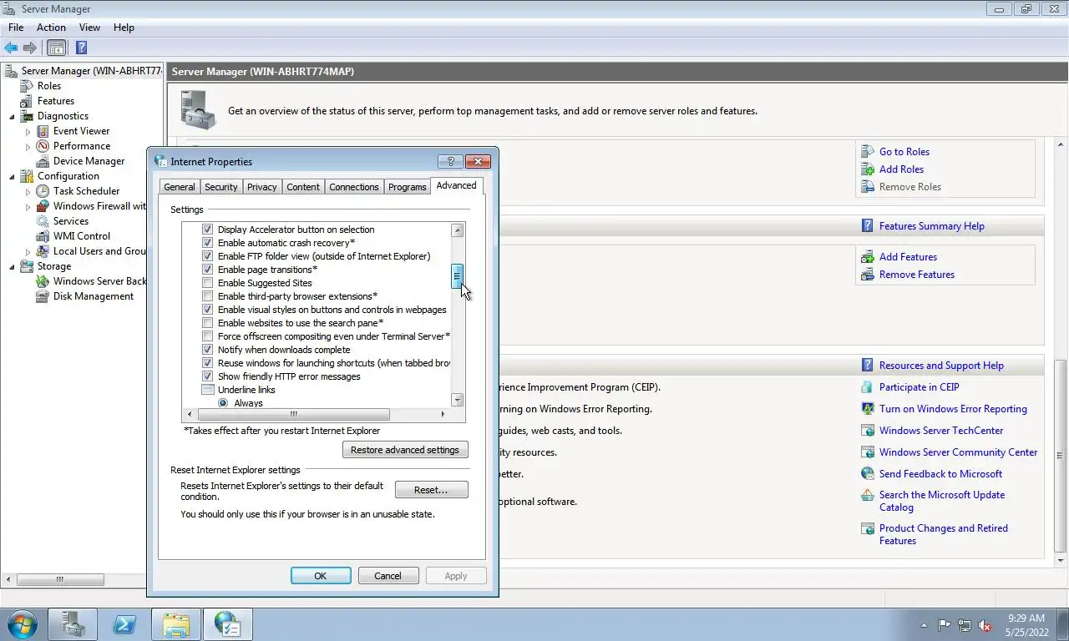Click the Local Users and Groups icon
This screenshot has width=1069, height=641.
pos(43,251)
